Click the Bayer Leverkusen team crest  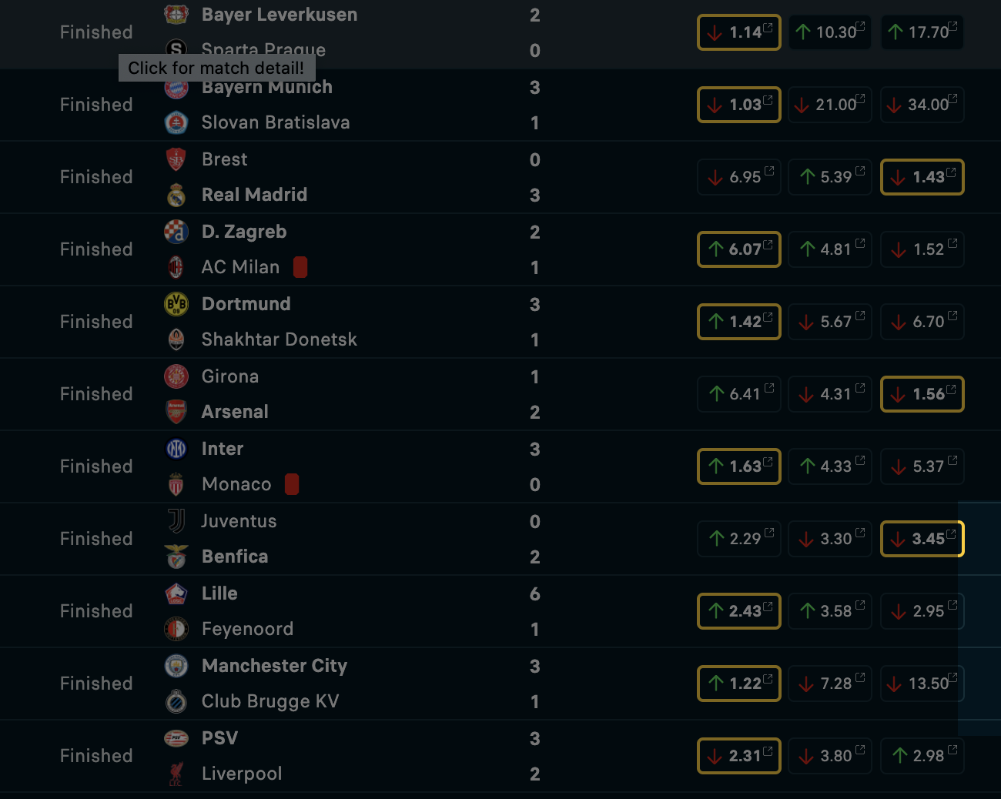point(176,14)
